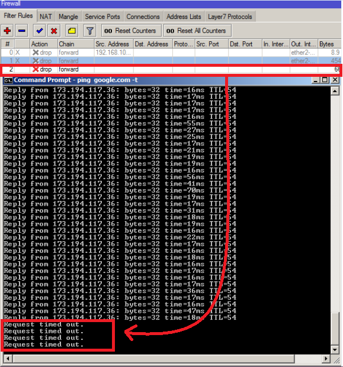
Task: Click the bytes value 8.9 in rule 0
Action: click(x=335, y=53)
